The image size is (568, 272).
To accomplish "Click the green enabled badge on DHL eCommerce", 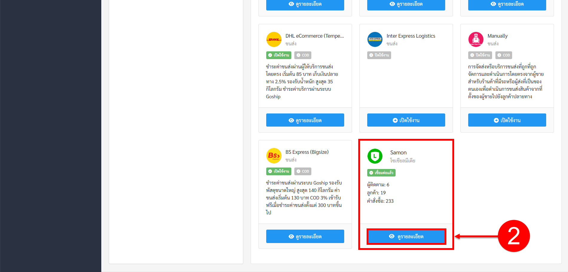I will click(x=278, y=55).
